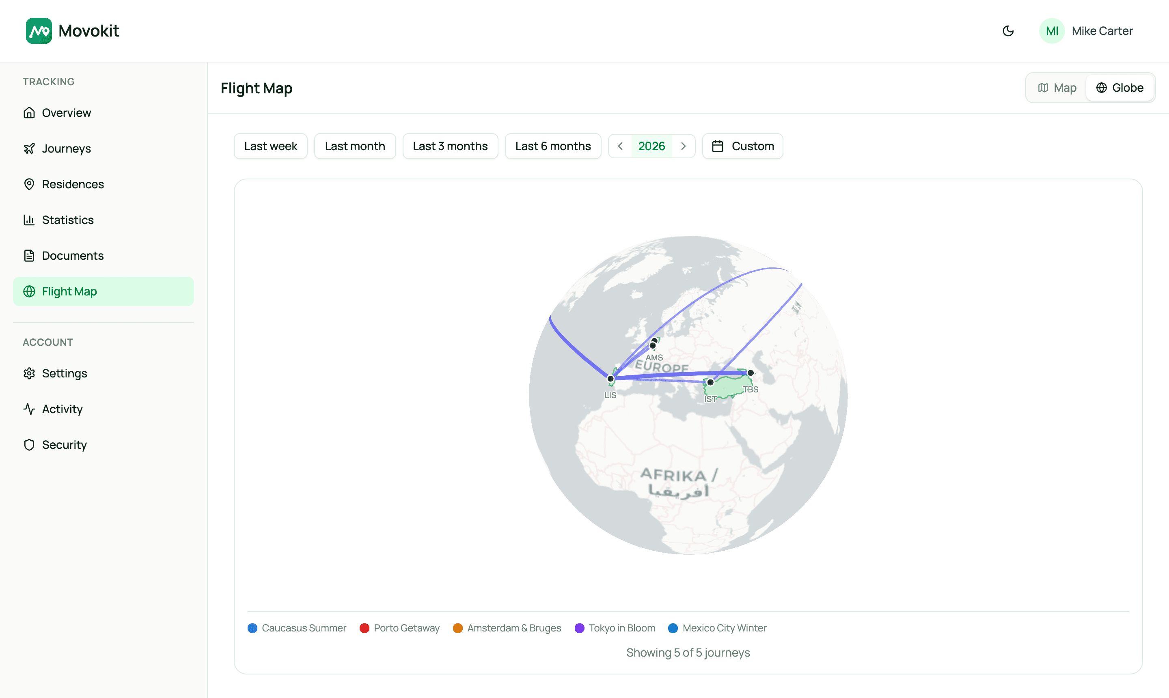1169x698 pixels.
Task: Click the Security shield icon
Action: tap(29, 445)
